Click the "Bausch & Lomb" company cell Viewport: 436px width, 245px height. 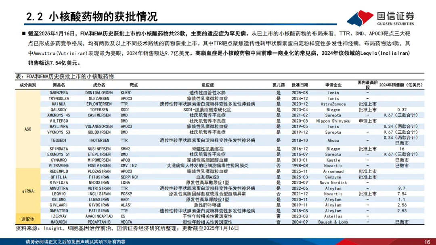333,222
